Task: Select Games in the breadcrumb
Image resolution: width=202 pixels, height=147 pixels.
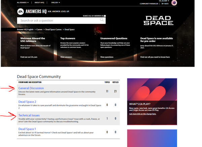Action: (x=40, y=30)
